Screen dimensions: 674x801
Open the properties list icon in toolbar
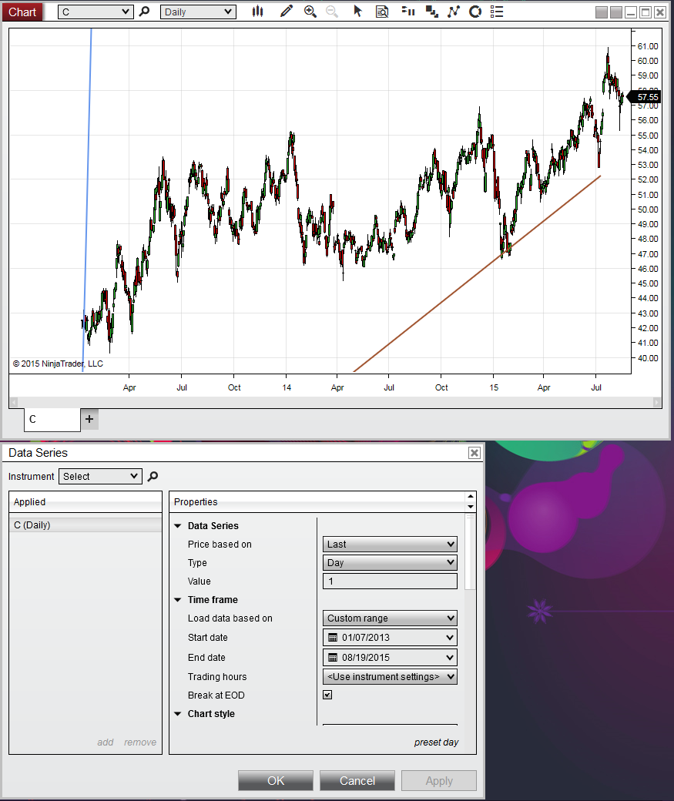tap(497, 12)
